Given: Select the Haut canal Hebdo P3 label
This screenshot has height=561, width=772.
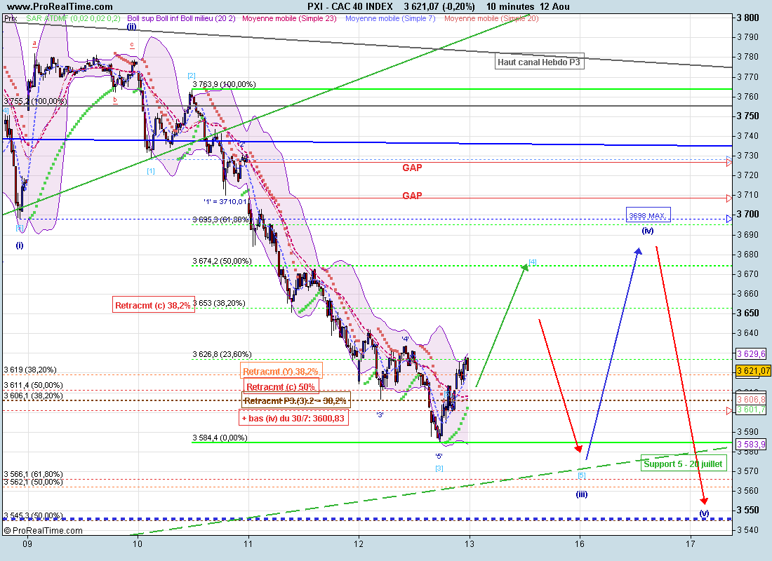Looking at the screenshot, I should (x=539, y=62).
